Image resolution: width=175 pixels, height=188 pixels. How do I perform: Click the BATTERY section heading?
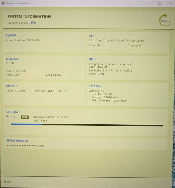pyautogui.click(x=95, y=86)
